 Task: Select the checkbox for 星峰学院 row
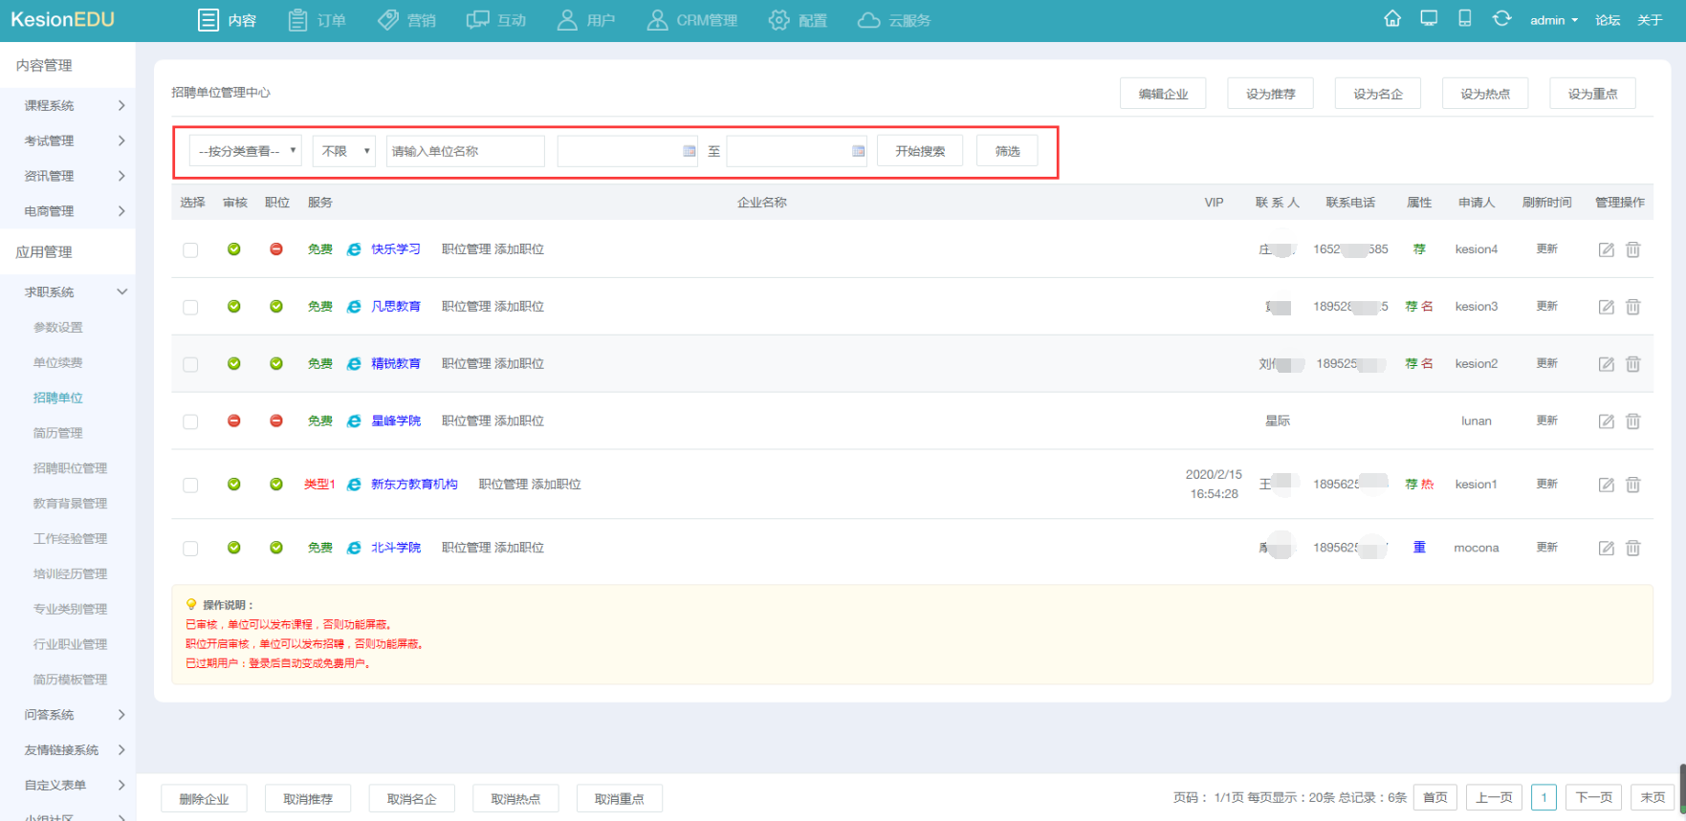[x=190, y=422]
